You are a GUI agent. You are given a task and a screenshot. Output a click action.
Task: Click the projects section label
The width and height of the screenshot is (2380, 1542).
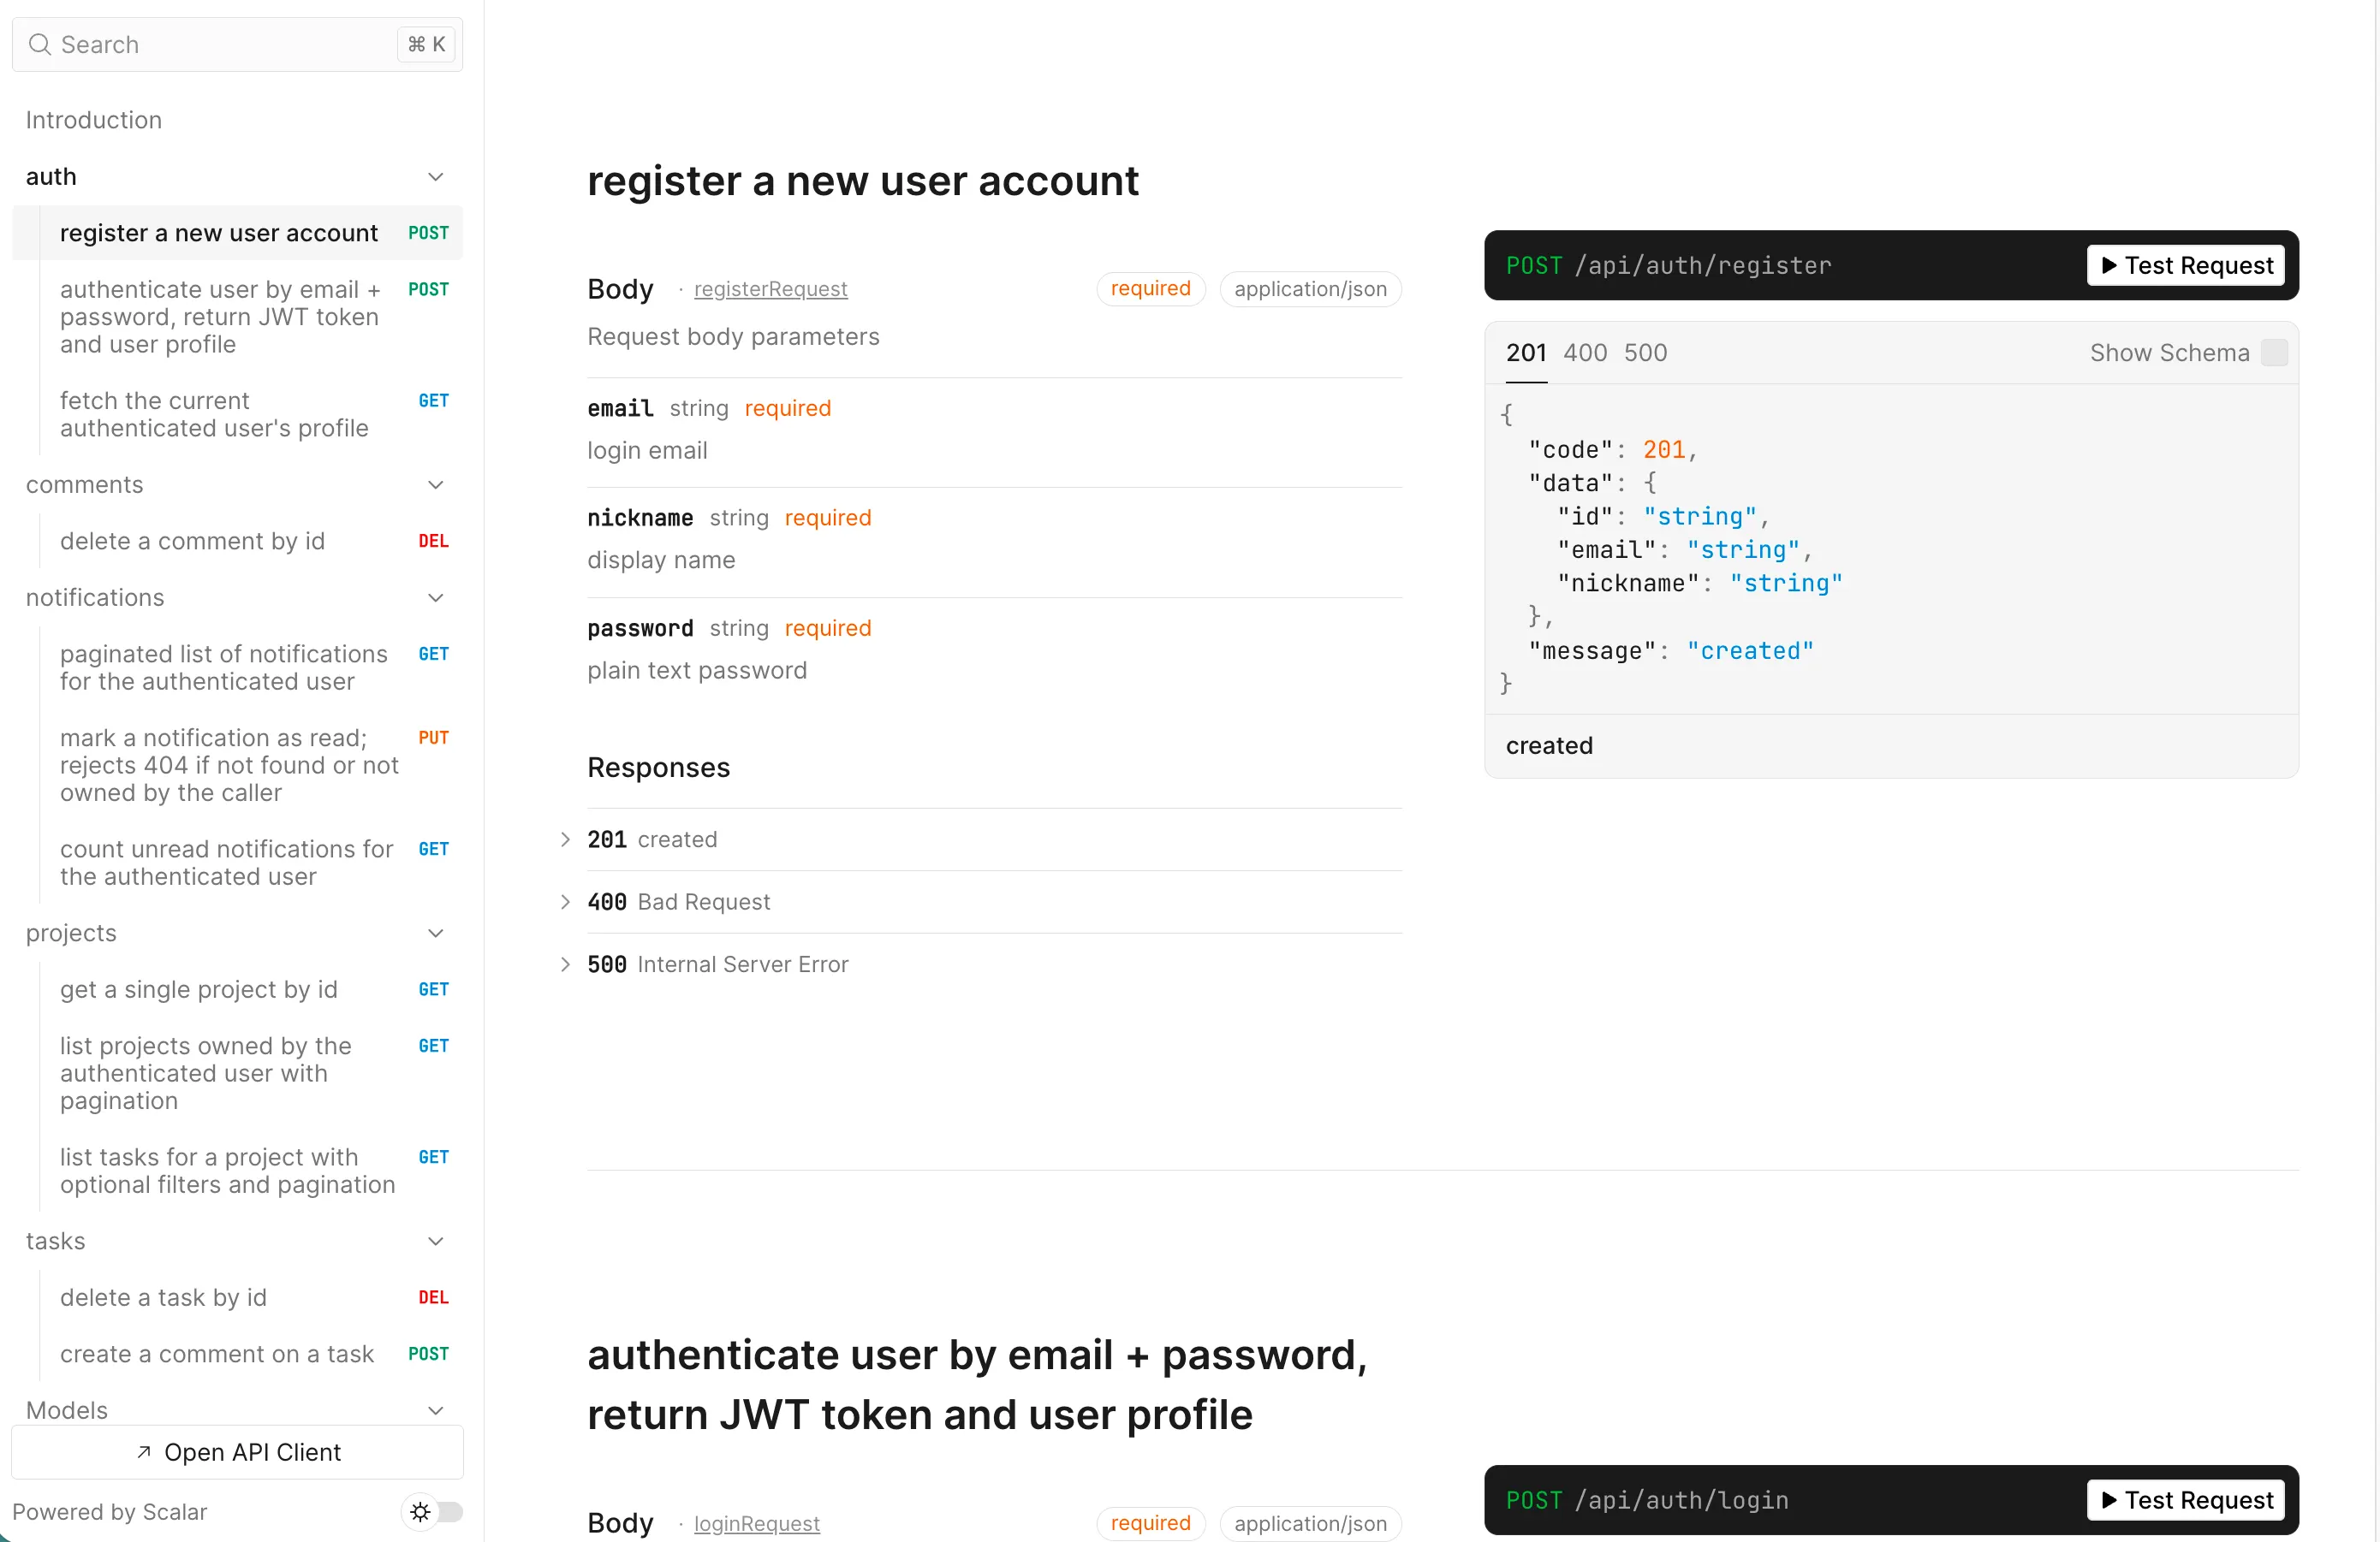pyautogui.click(x=71, y=934)
